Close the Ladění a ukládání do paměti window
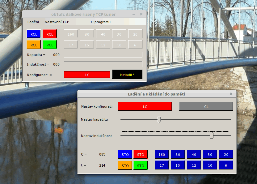 point(231,94)
